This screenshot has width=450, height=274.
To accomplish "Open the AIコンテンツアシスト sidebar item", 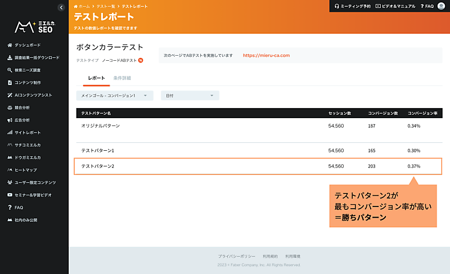I will (x=33, y=95).
